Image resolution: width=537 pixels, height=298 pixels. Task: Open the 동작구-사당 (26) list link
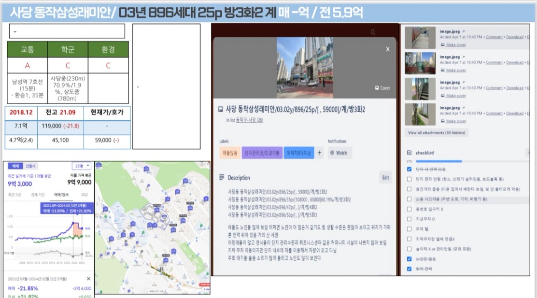tap(249, 120)
